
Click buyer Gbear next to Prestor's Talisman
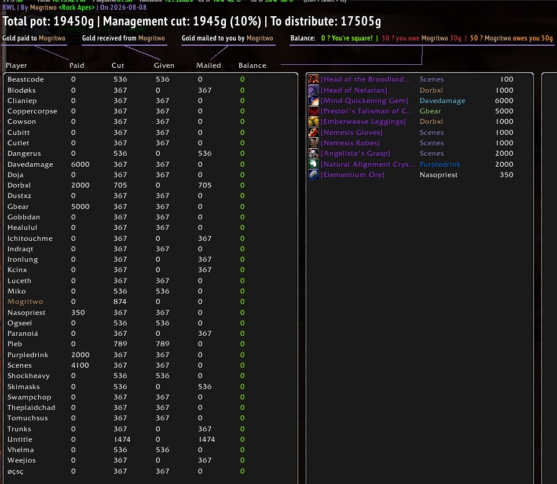430,111
